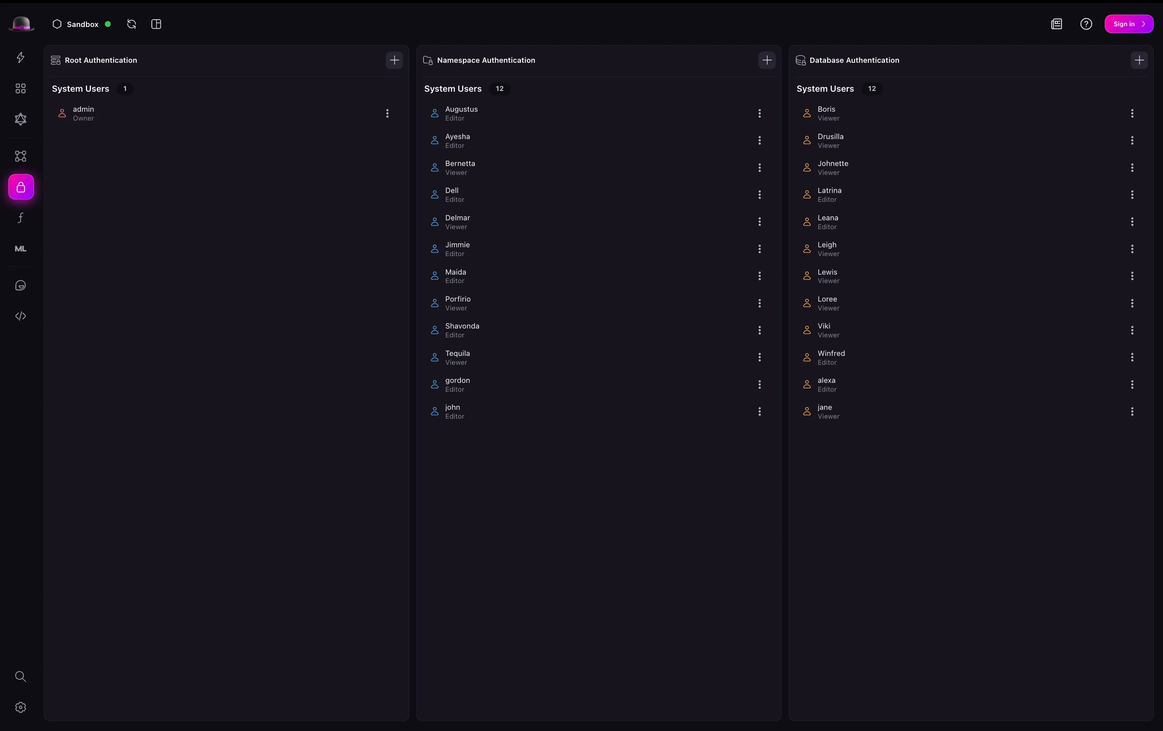Open settings gear icon
The width and height of the screenshot is (1163, 731).
(x=20, y=708)
